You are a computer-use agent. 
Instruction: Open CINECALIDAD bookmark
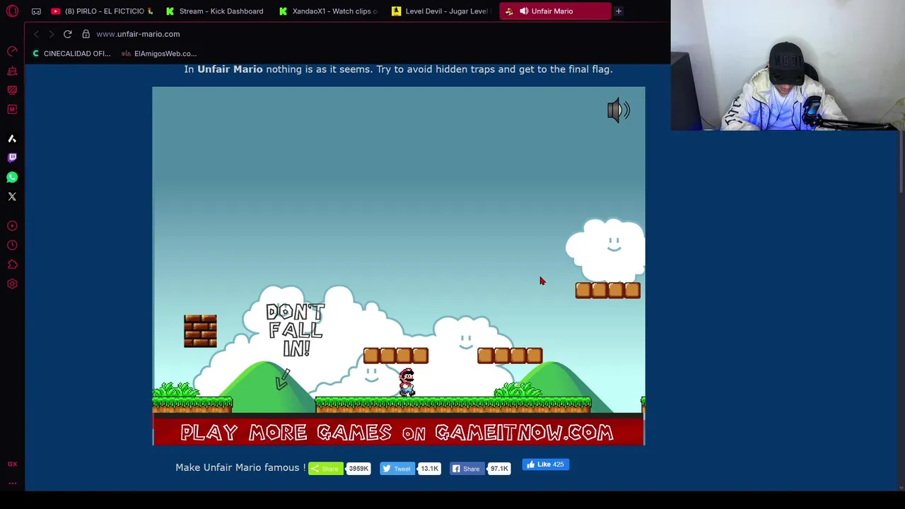click(71, 54)
